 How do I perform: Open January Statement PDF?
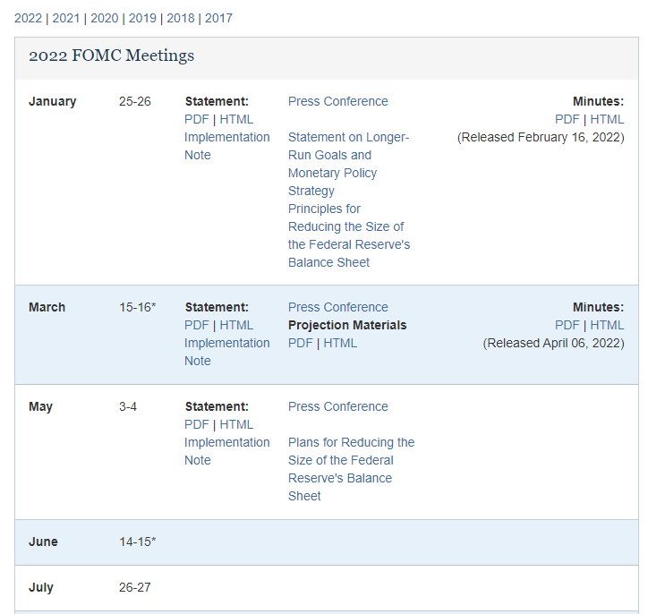pyautogui.click(x=197, y=119)
